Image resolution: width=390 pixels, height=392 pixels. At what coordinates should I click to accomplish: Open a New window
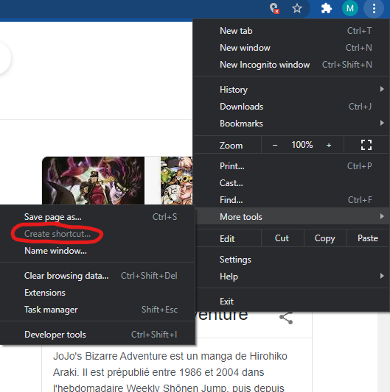pos(291,48)
